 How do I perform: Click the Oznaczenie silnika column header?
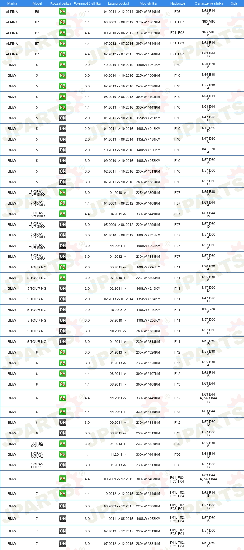click(x=209, y=3)
